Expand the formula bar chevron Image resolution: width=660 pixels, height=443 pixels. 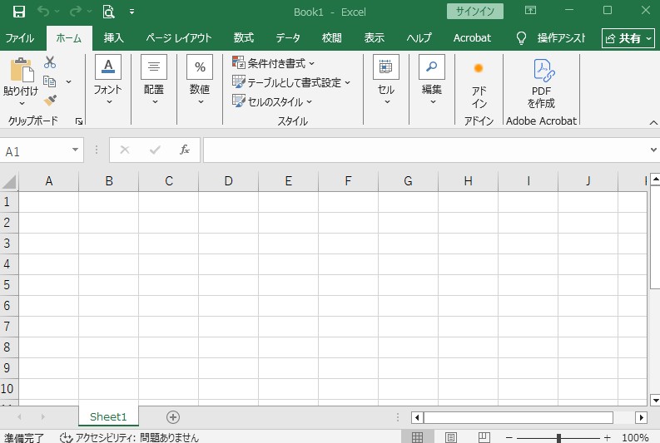pyautogui.click(x=653, y=150)
